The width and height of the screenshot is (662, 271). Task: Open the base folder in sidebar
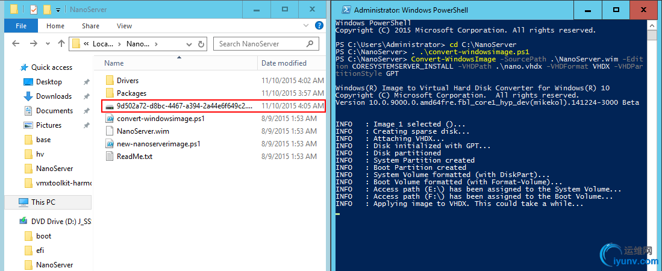tap(43, 139)
